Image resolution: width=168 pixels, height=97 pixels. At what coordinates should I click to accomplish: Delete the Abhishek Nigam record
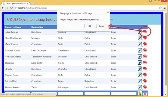pyautogui.click(x=145, y=56)
